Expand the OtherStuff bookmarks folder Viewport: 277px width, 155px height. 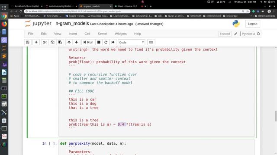[194, 16]
